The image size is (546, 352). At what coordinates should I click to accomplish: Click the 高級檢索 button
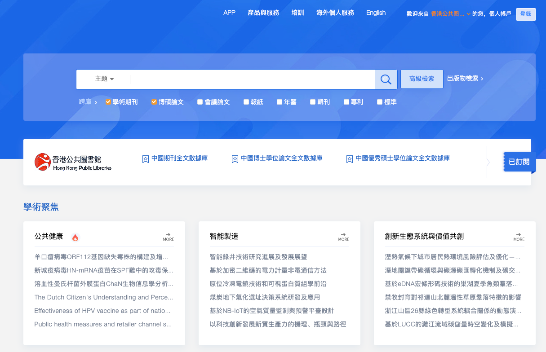pos(422,79)
